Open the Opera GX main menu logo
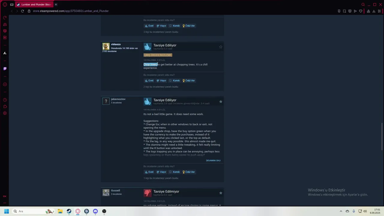 pos(5,4)
